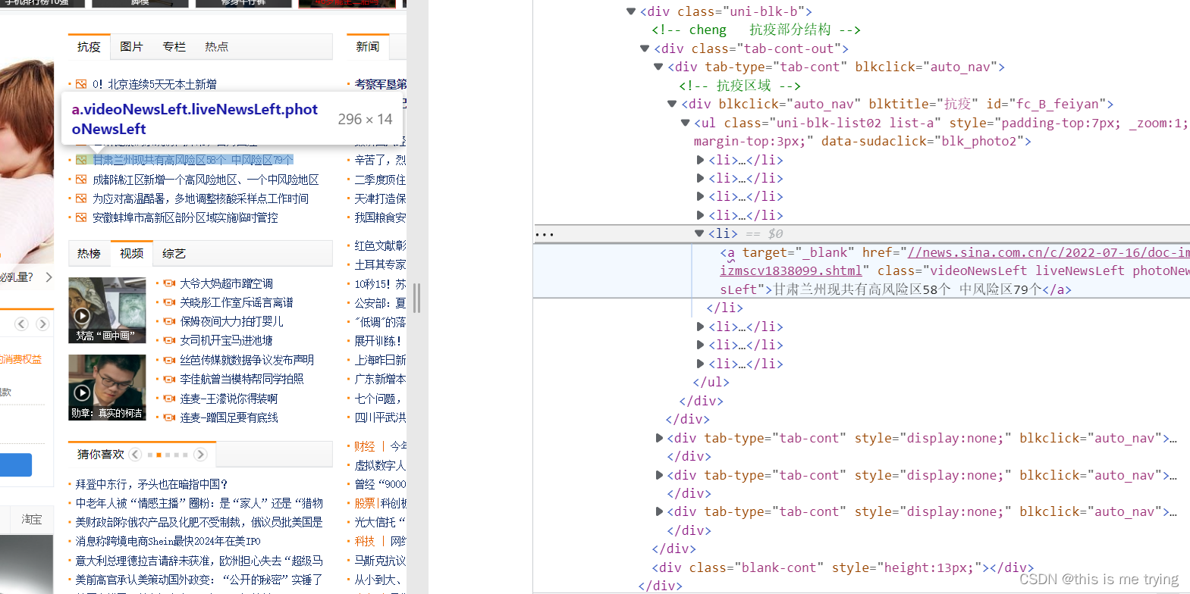Expand the last collapsed li element

point(700,364)
